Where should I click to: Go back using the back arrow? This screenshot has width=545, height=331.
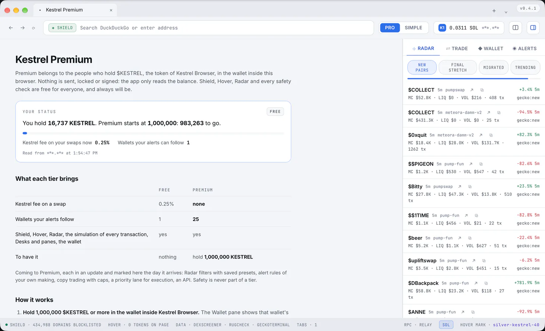pos(11,28)
